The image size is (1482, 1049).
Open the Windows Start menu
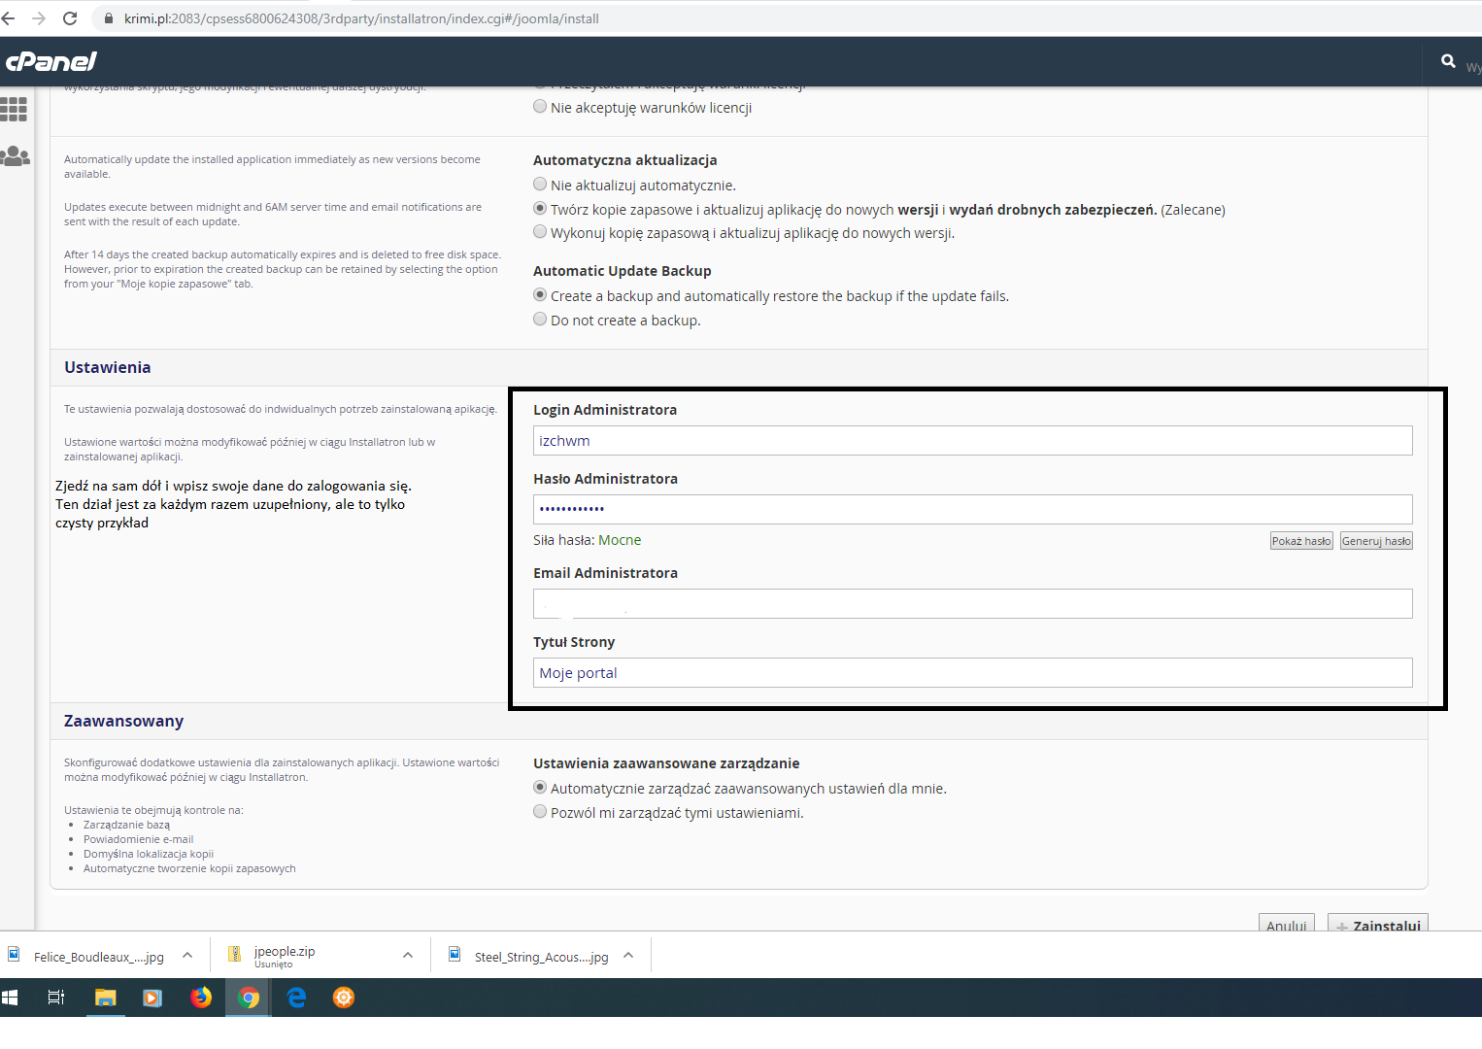tap(10, 998)
